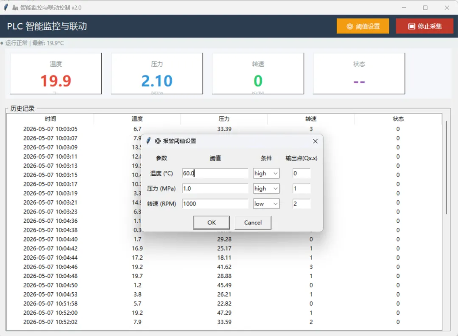Click the 转速 column header in history table

[x=311, y=119]
